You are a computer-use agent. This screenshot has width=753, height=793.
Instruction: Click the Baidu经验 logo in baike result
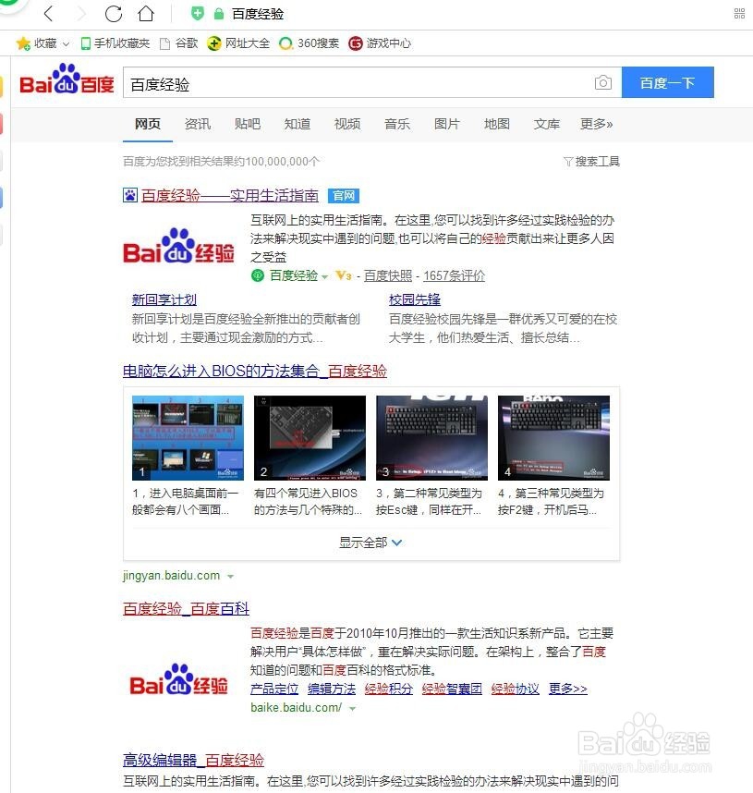(x=178, y=680)
